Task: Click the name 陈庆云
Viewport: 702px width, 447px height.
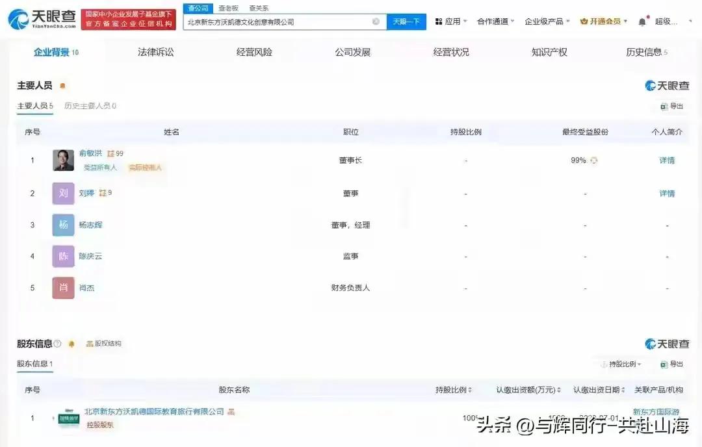Action: [x=90, y=257]
